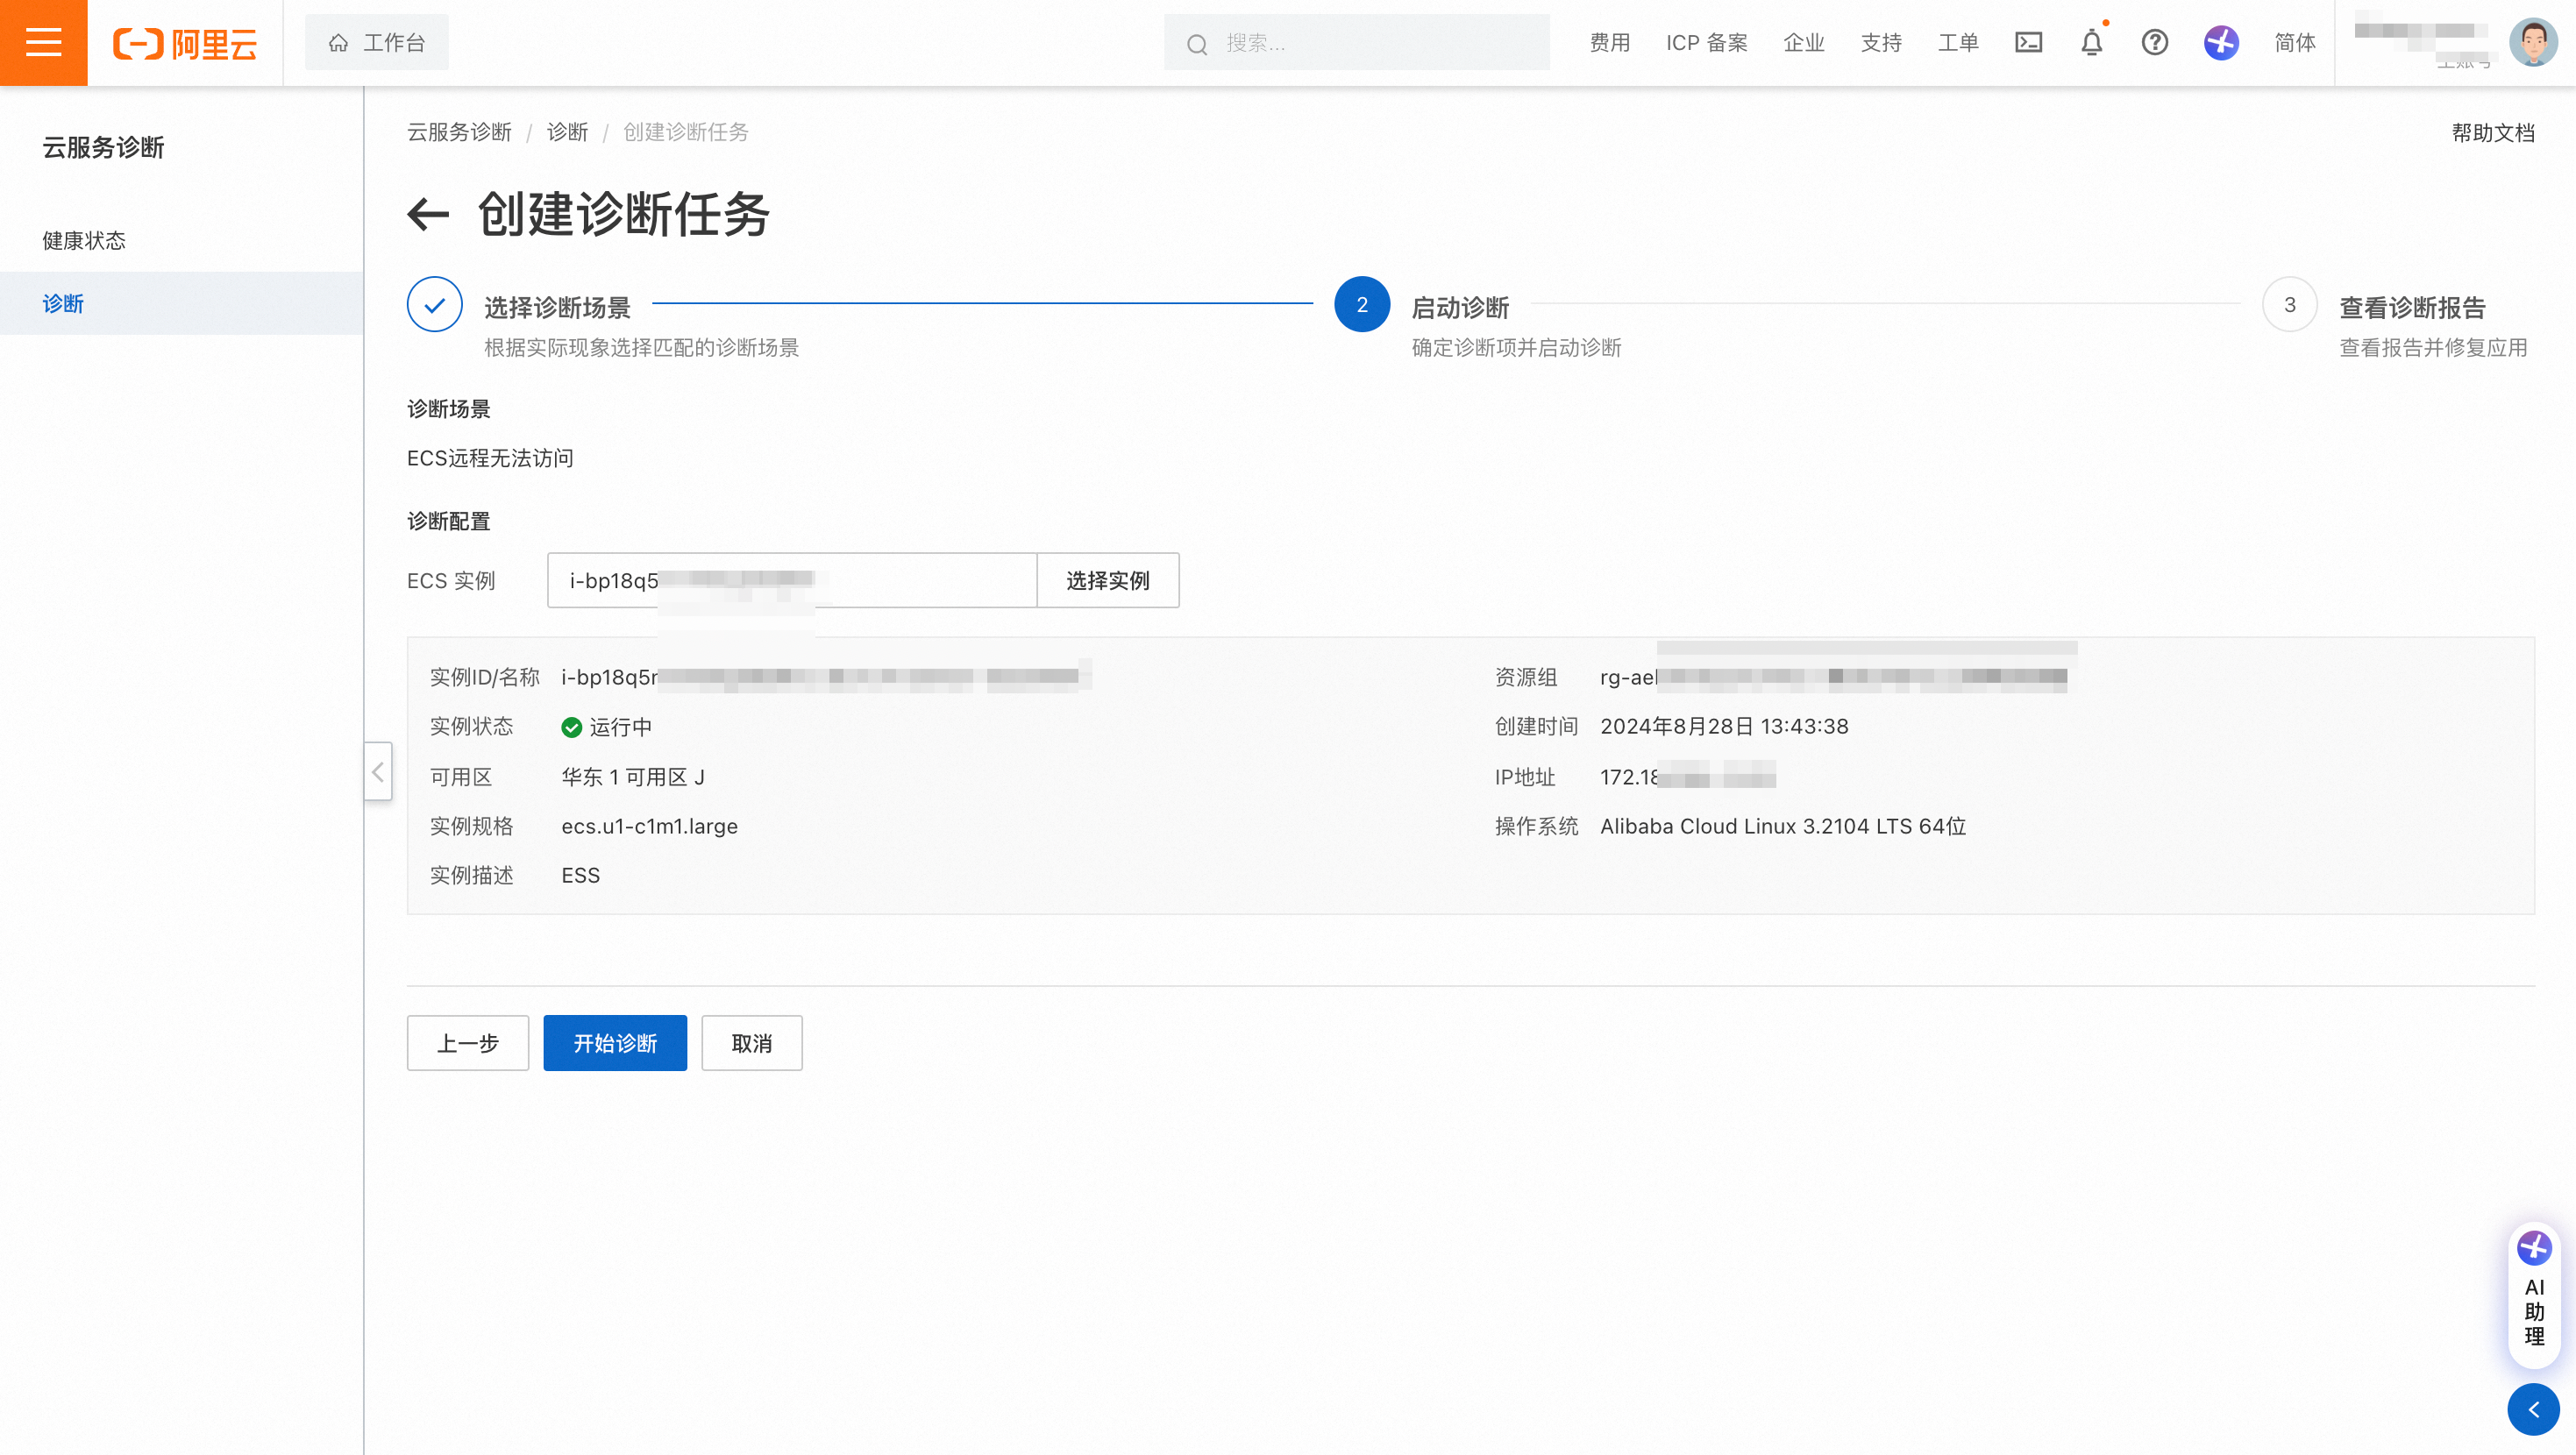Open the ICP 备案 menu
2576x1455 pixels.
(x=1706, y=43)
